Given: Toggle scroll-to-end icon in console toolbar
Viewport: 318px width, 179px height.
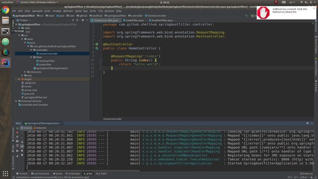Looking at the screenshot, I should (22, 146).
